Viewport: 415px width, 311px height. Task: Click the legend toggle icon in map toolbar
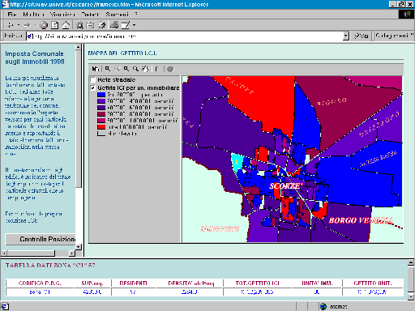point(96,69)
